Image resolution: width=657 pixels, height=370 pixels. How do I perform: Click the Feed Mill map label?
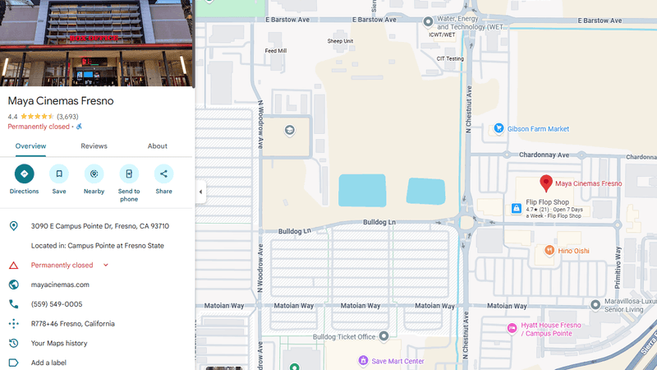(x=276, y=51)
